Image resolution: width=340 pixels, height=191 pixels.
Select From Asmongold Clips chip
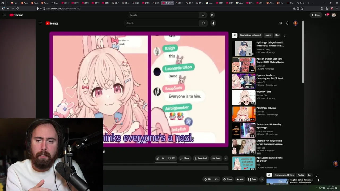point(284,175)
